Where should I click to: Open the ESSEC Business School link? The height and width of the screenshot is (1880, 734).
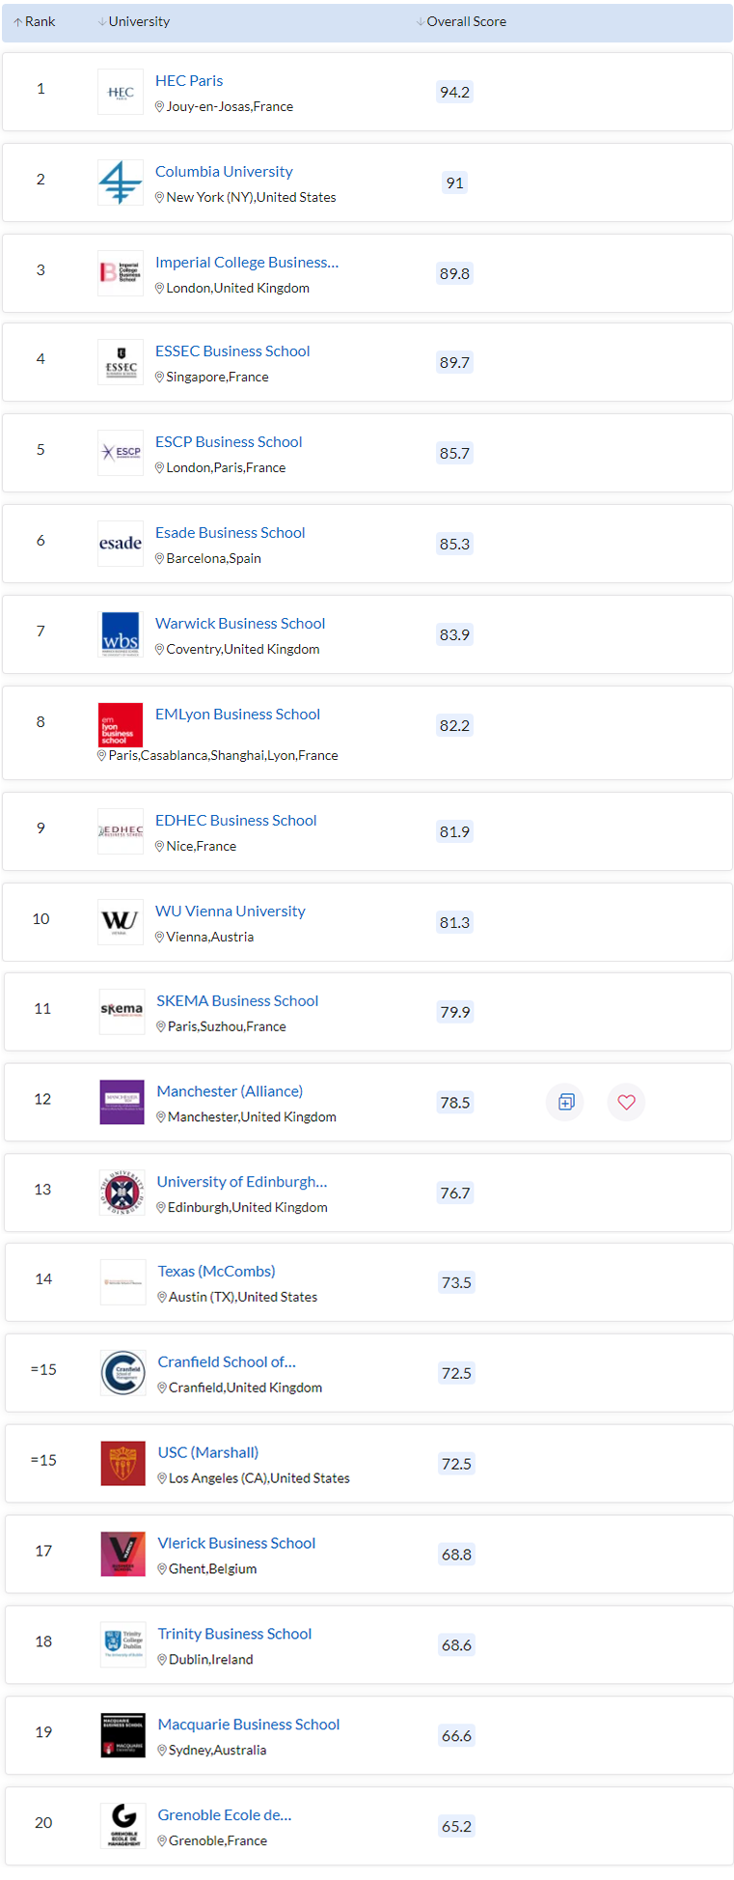click(x=232, y=351)
